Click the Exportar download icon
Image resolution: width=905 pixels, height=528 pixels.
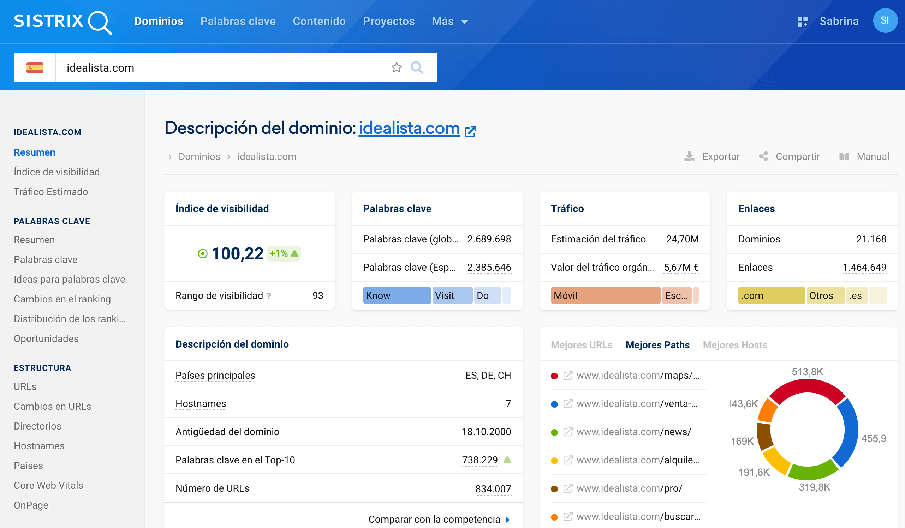[689, 156]
